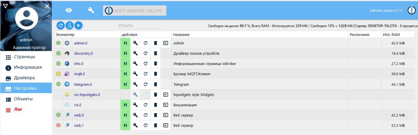Screen dimensions: 418x135
Task: Delete the vis.0 instance
Action: tap(155, 105)
